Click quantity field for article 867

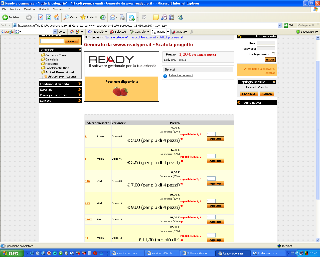coord(211,201)
